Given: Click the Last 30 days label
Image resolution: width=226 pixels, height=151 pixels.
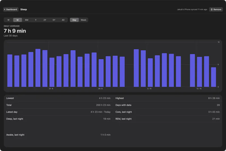Looking at the screenshot, I should 11,35.
